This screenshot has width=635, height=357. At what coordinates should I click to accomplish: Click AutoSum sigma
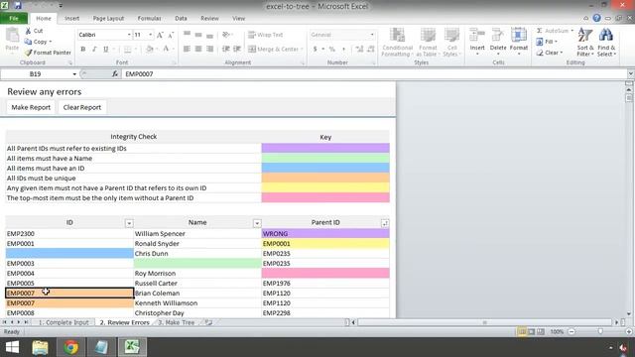click(540, 31)
